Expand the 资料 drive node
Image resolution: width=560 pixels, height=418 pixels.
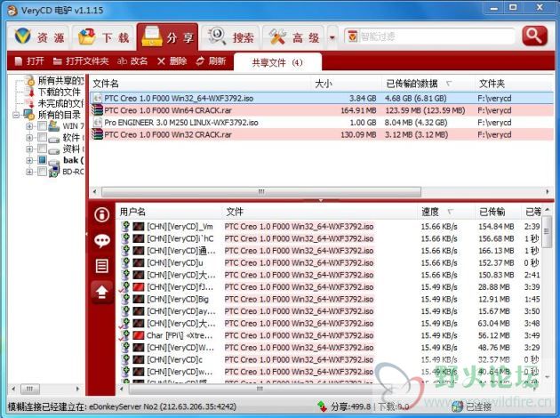pos(29,149)
